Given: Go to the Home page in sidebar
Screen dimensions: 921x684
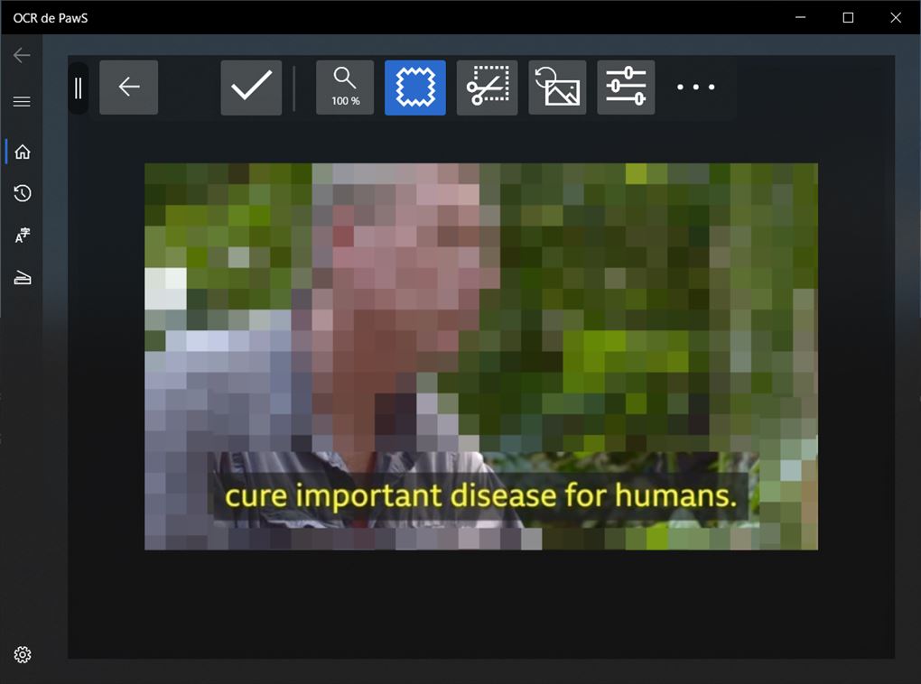Looking at the screenshot, I should pyautogui.click(x=23, y=152).
